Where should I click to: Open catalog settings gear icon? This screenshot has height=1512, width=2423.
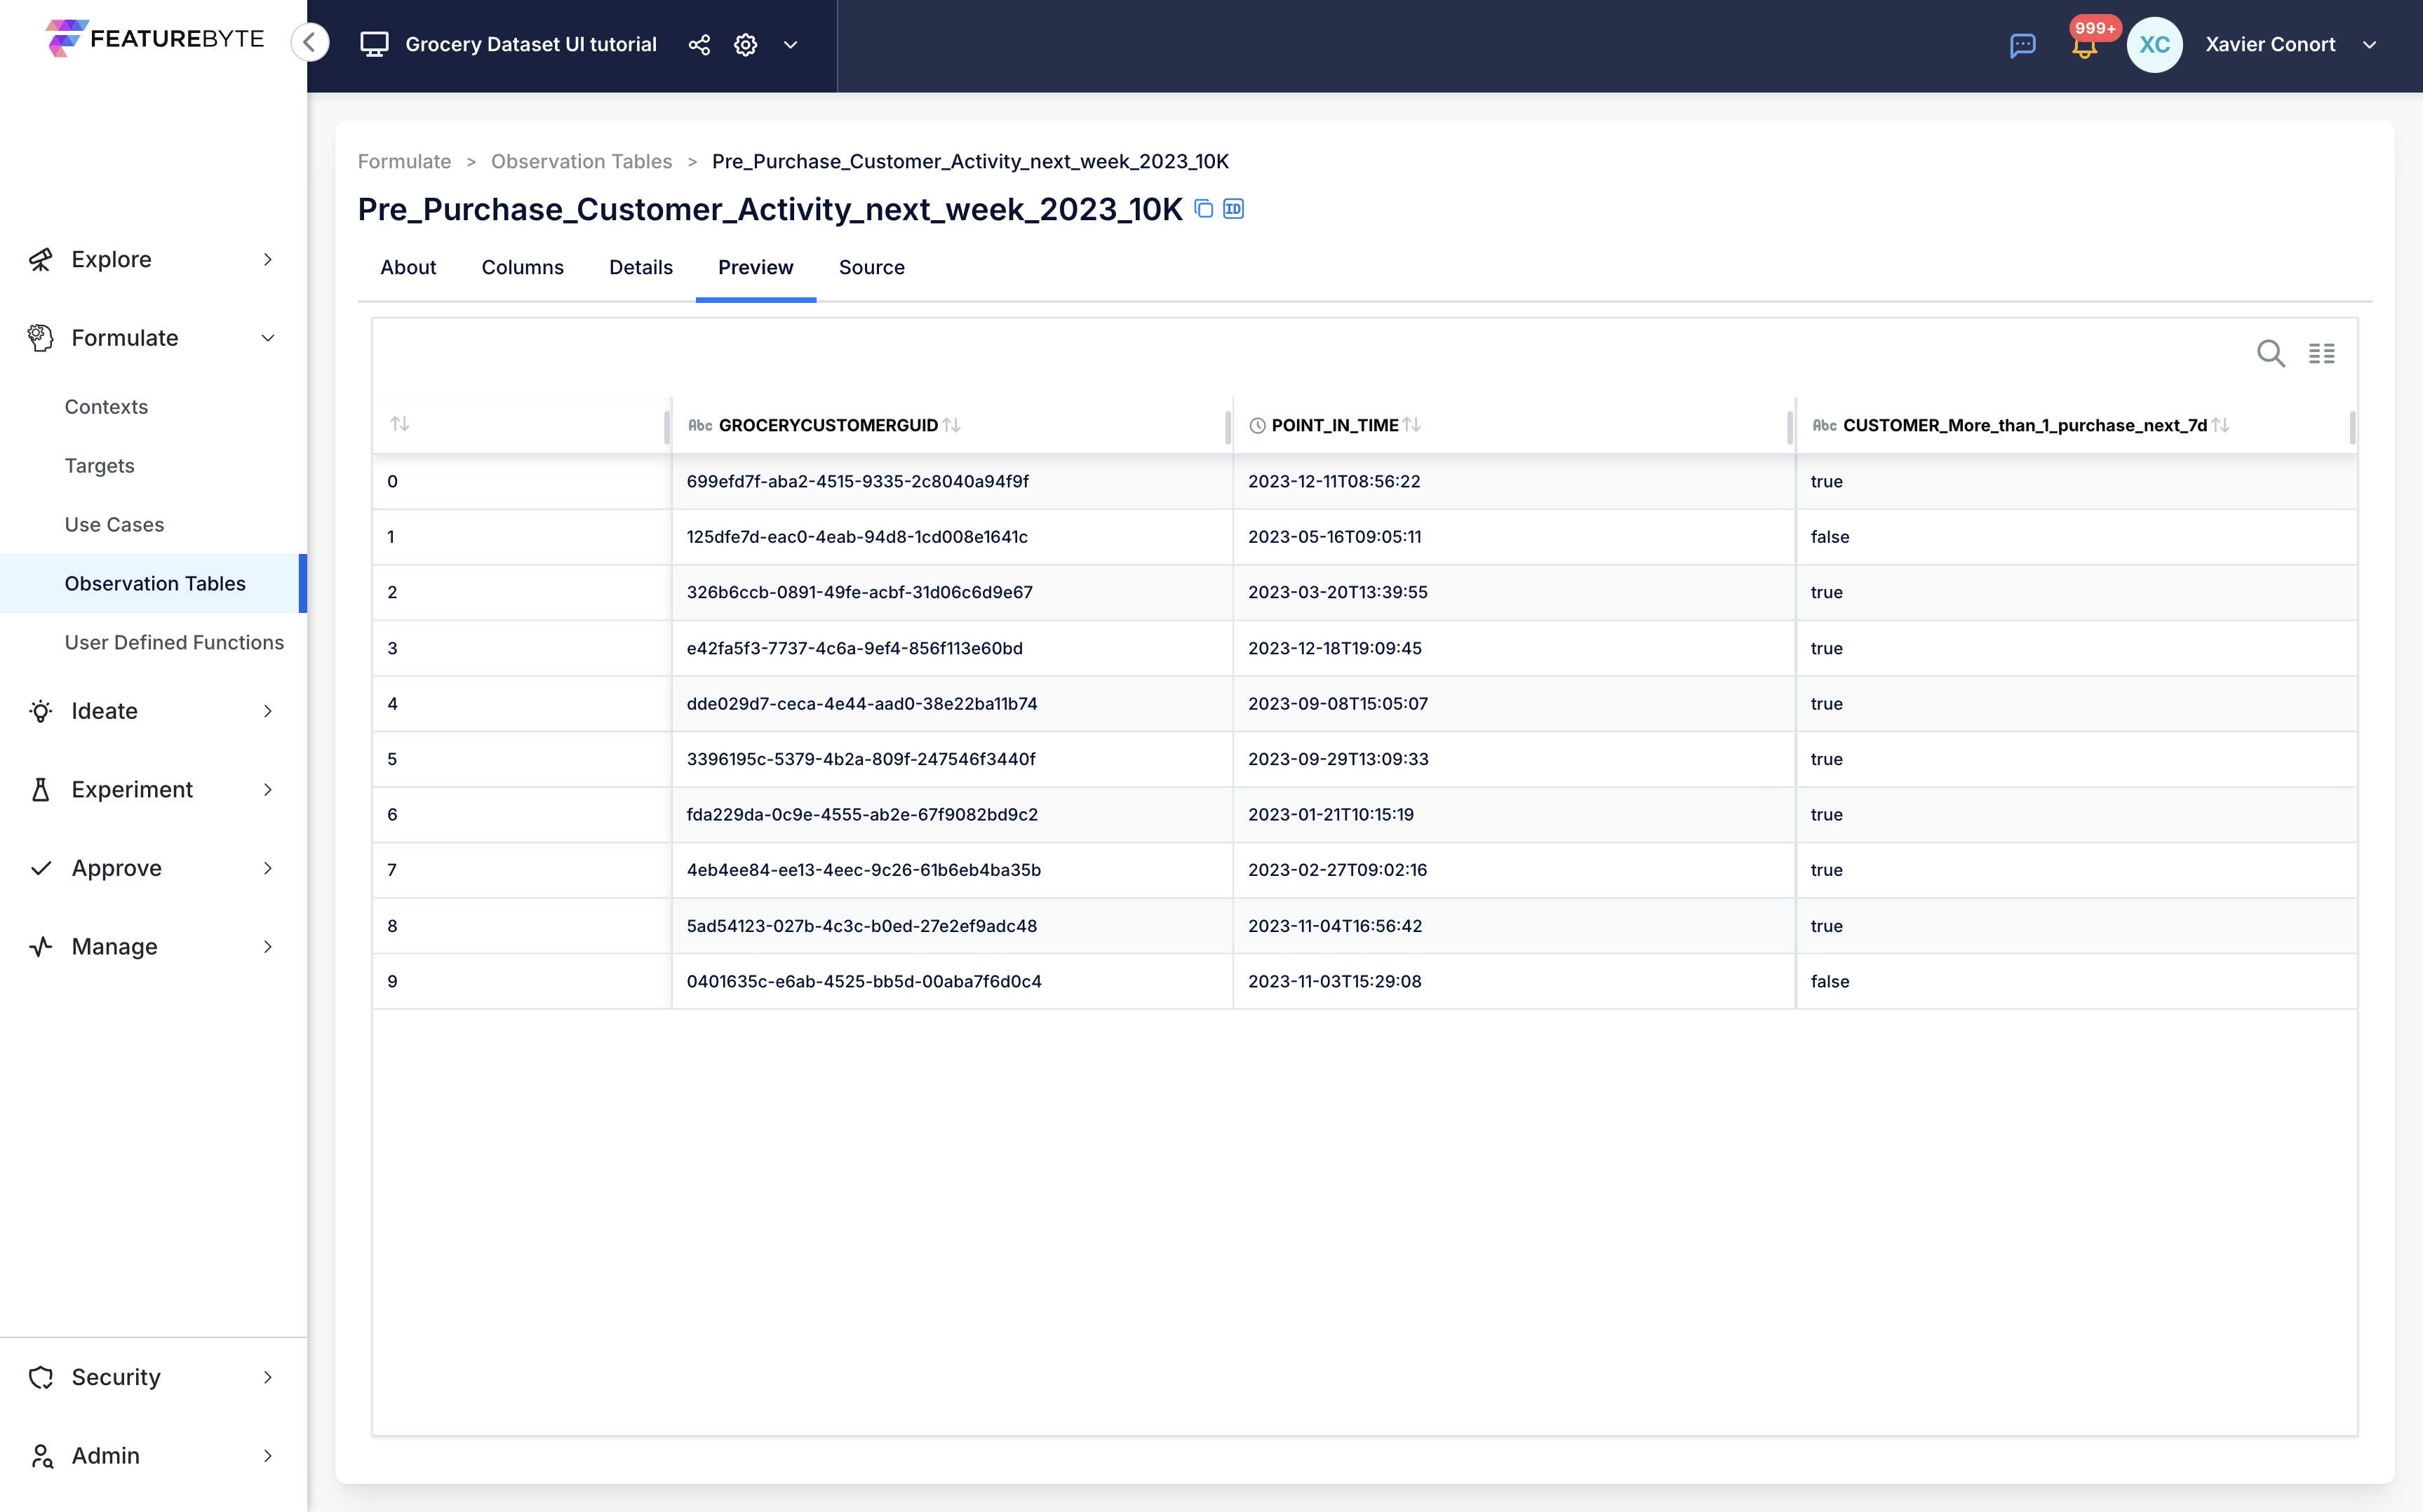(745, 44)
